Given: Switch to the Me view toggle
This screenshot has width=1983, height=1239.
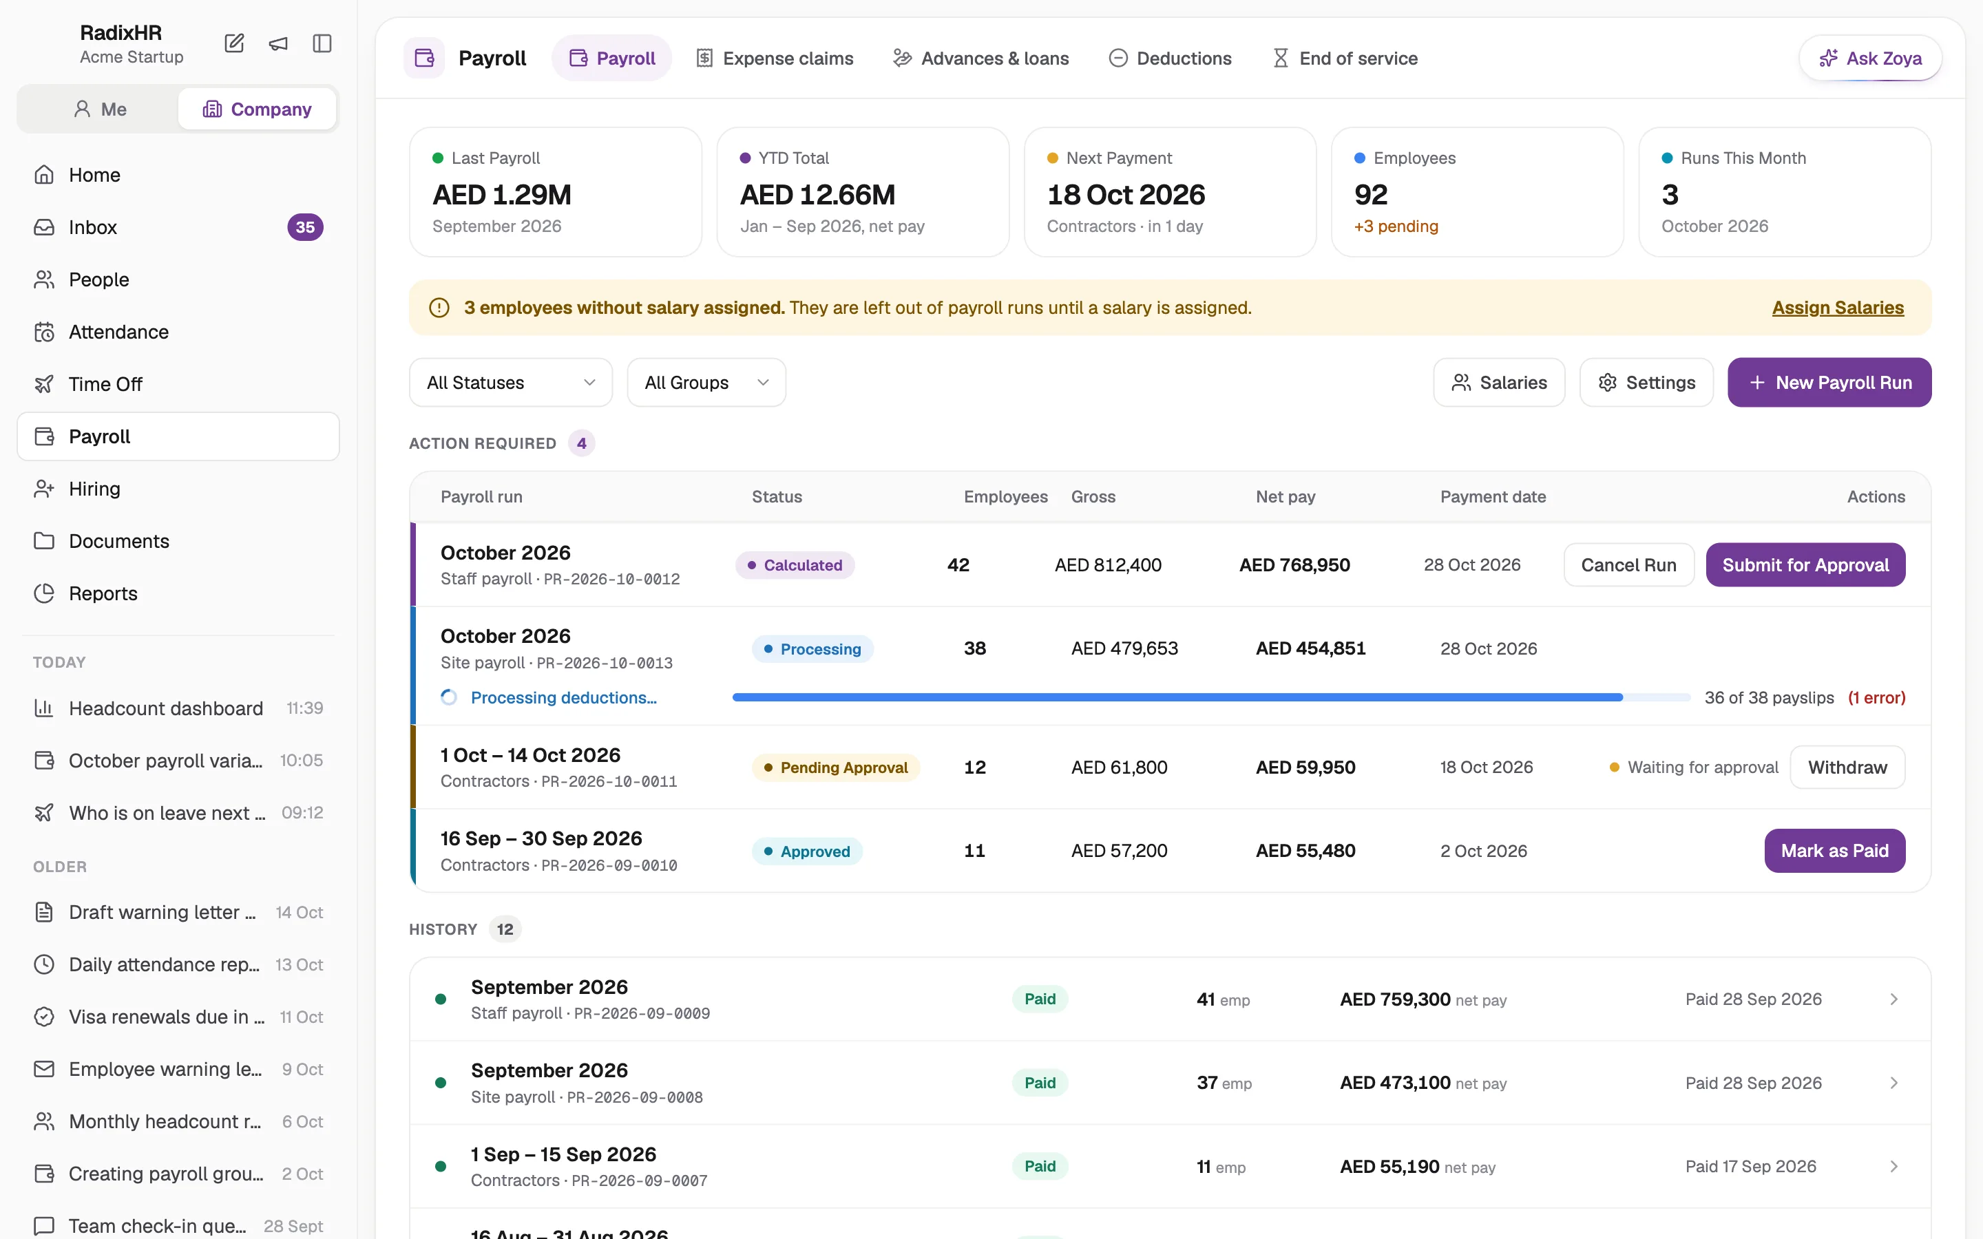Looking at the screenshot, I should [99, 109].
